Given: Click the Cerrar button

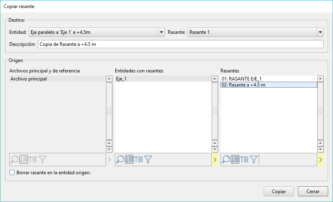Looking at the screenshot, I should (312, 192).
